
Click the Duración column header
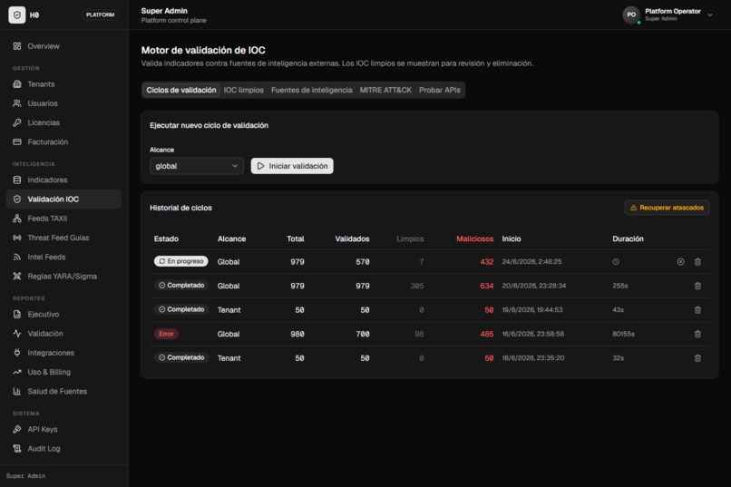pyautogui.click(x=628, y=239)
